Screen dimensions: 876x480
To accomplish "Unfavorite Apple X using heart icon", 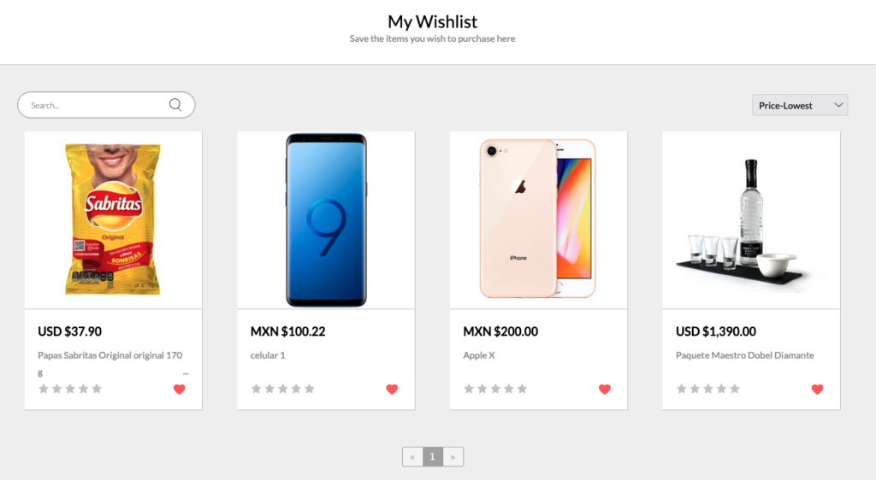I will pos(605,389).
